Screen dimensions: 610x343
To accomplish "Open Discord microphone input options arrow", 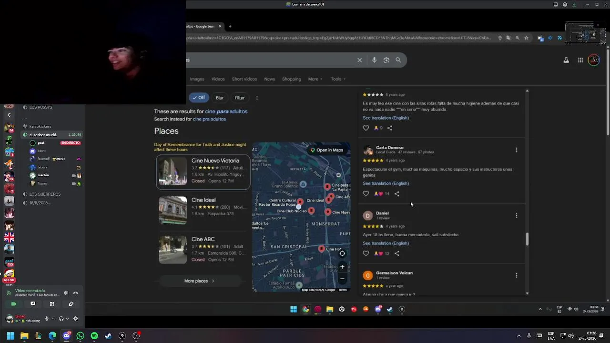I will (53, 319).
